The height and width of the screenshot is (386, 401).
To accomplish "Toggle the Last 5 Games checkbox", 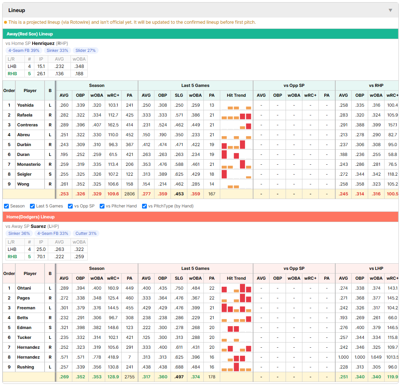I will point(32,206).
